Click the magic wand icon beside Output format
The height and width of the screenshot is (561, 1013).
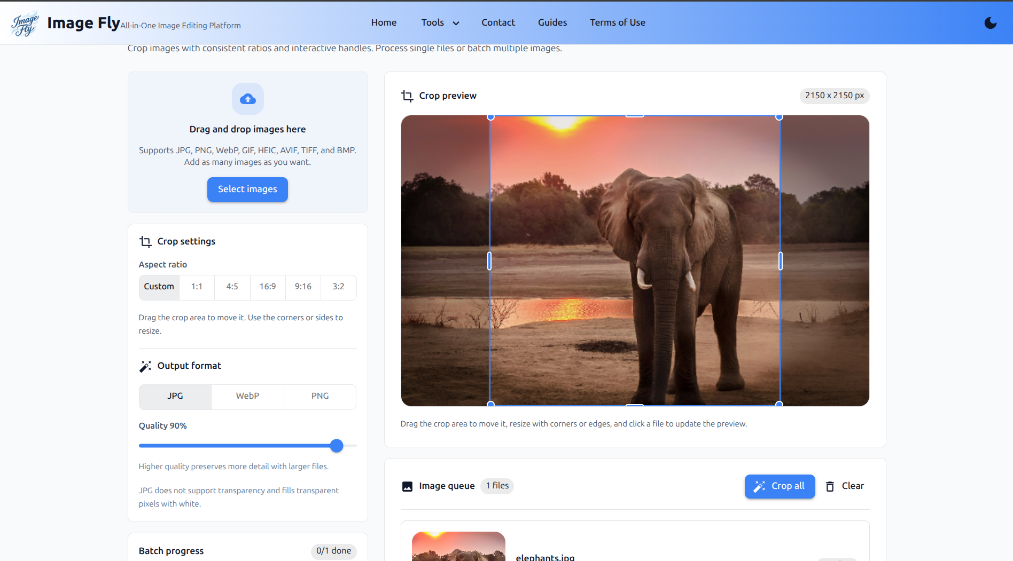[145, 366]
